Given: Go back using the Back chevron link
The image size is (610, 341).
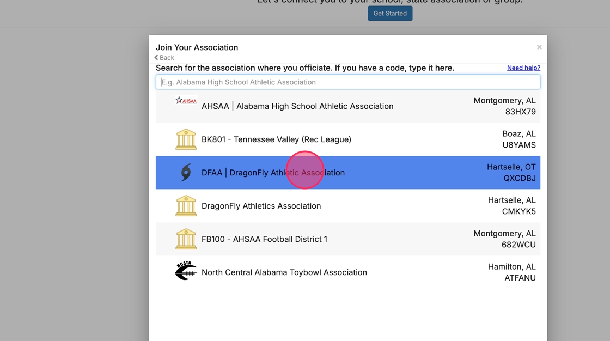Looking at the screenshot, I should pos(164,58).
